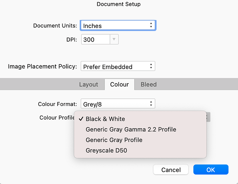Pick the Generic Gray Profile option
Image resolution: width=238 pixels, height=184 pixels.
114,140
